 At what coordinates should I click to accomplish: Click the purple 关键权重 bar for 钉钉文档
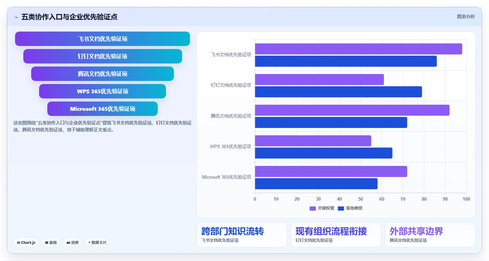pos(319,80)
